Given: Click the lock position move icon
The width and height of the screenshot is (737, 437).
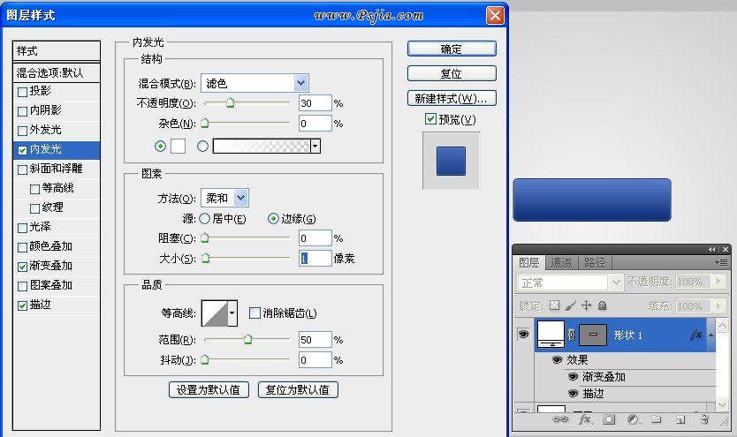Looking at the screenshot, I should pos(586,305).
